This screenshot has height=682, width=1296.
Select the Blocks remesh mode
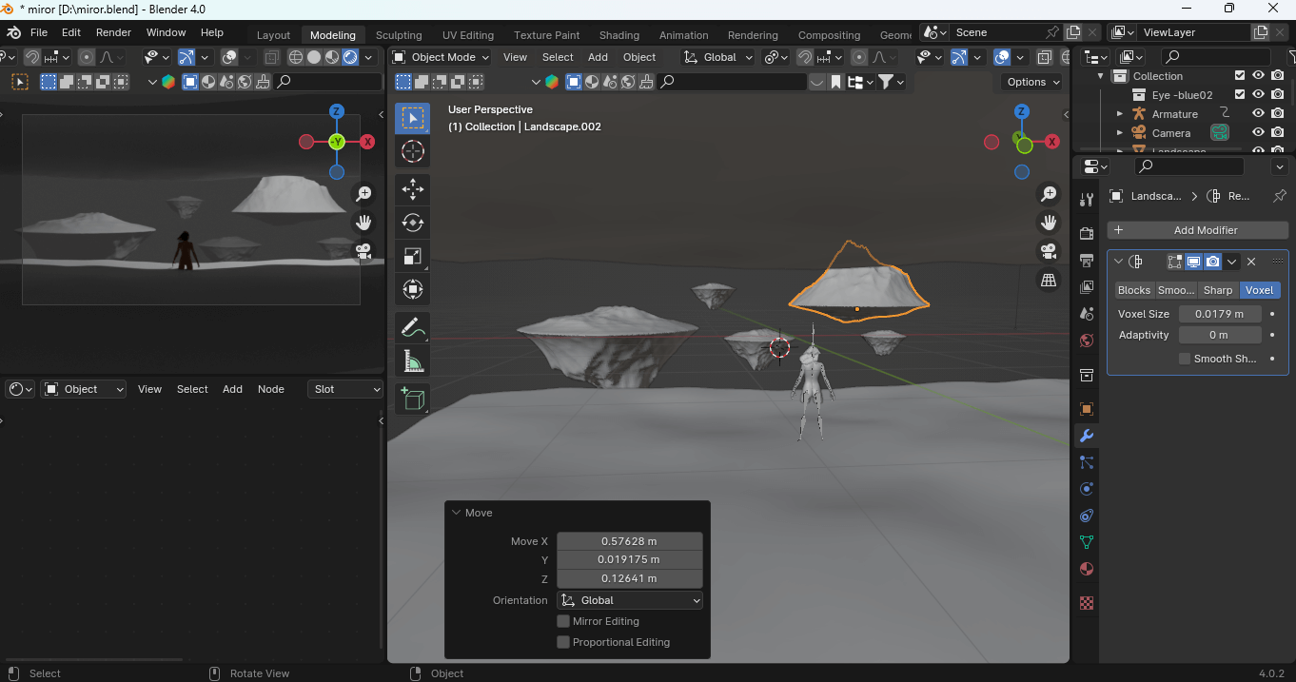click(x=1134, y=290)
